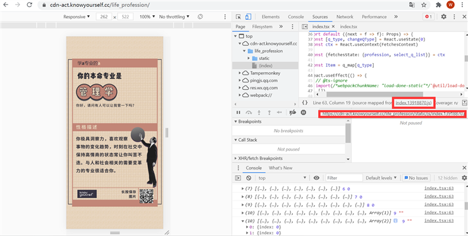Close the console drawer
The image size is (468, 236).
pyautogui.click(x=464, y=168)
